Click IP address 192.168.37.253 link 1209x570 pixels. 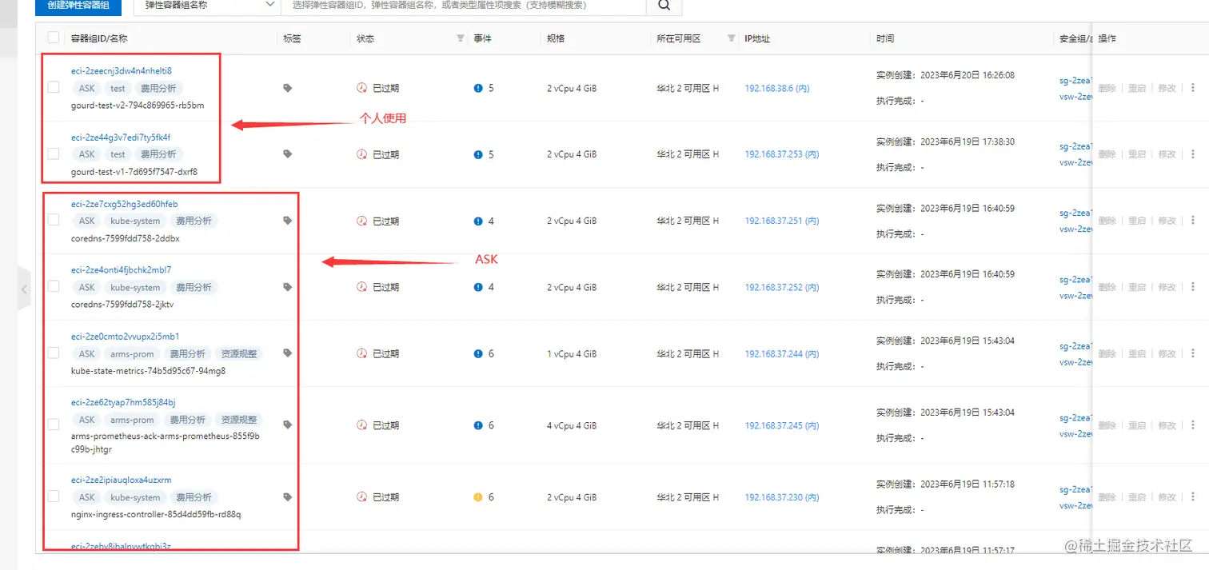tap(782, 154)
